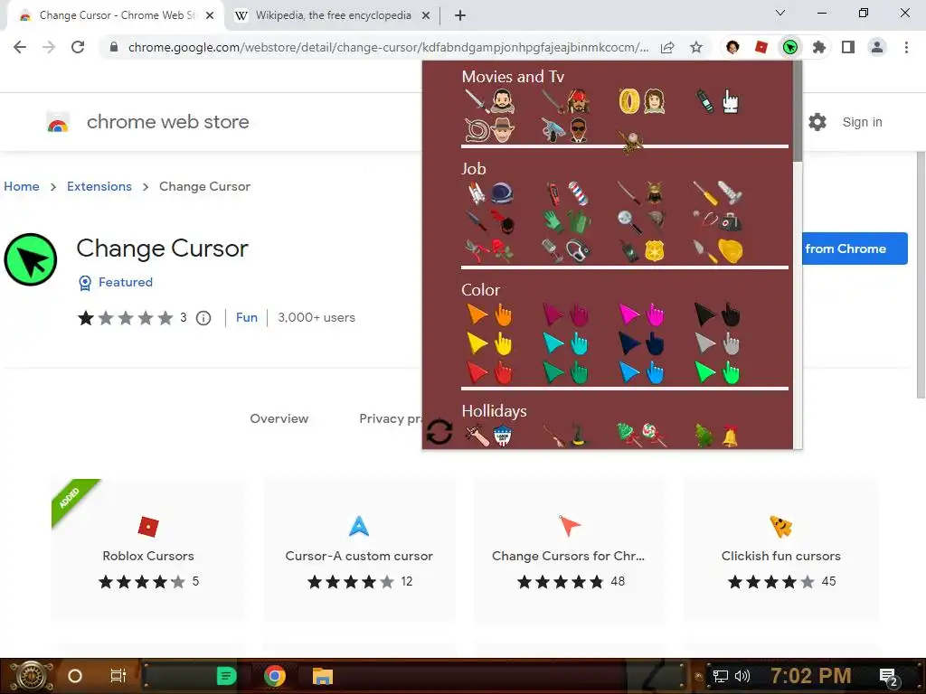Show rating details info icon
This screenshot has width=926, height=694.
(203, 318)
